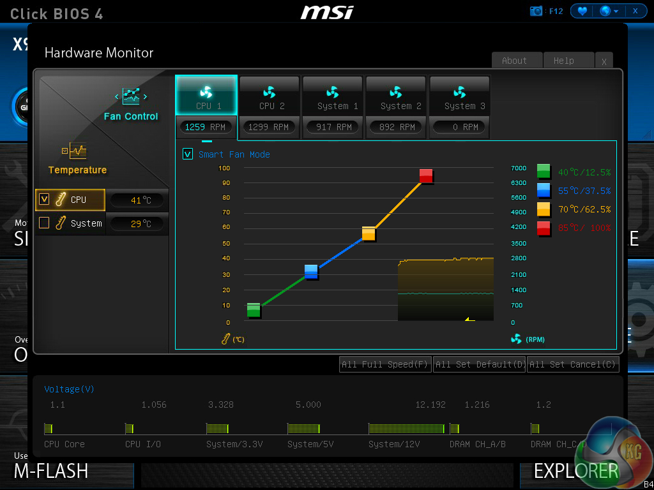
Task: Click the 917 RPM readout
Action: 332,127
